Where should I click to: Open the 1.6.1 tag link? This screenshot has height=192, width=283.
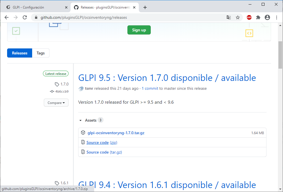(62, 183)
